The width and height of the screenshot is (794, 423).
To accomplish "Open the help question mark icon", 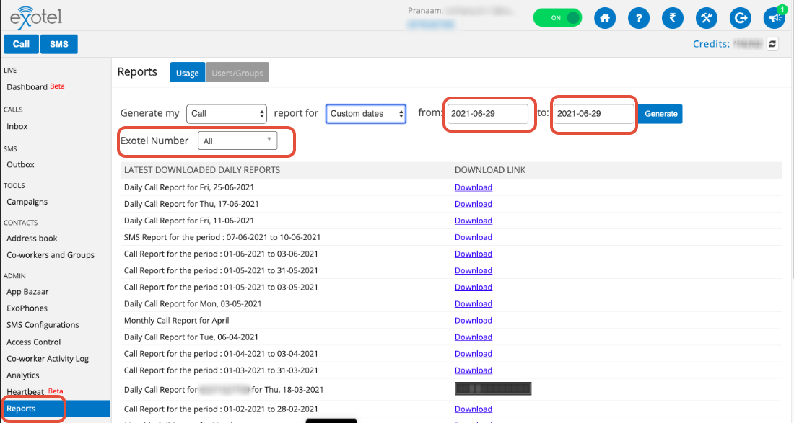I will tap(639, 18).
